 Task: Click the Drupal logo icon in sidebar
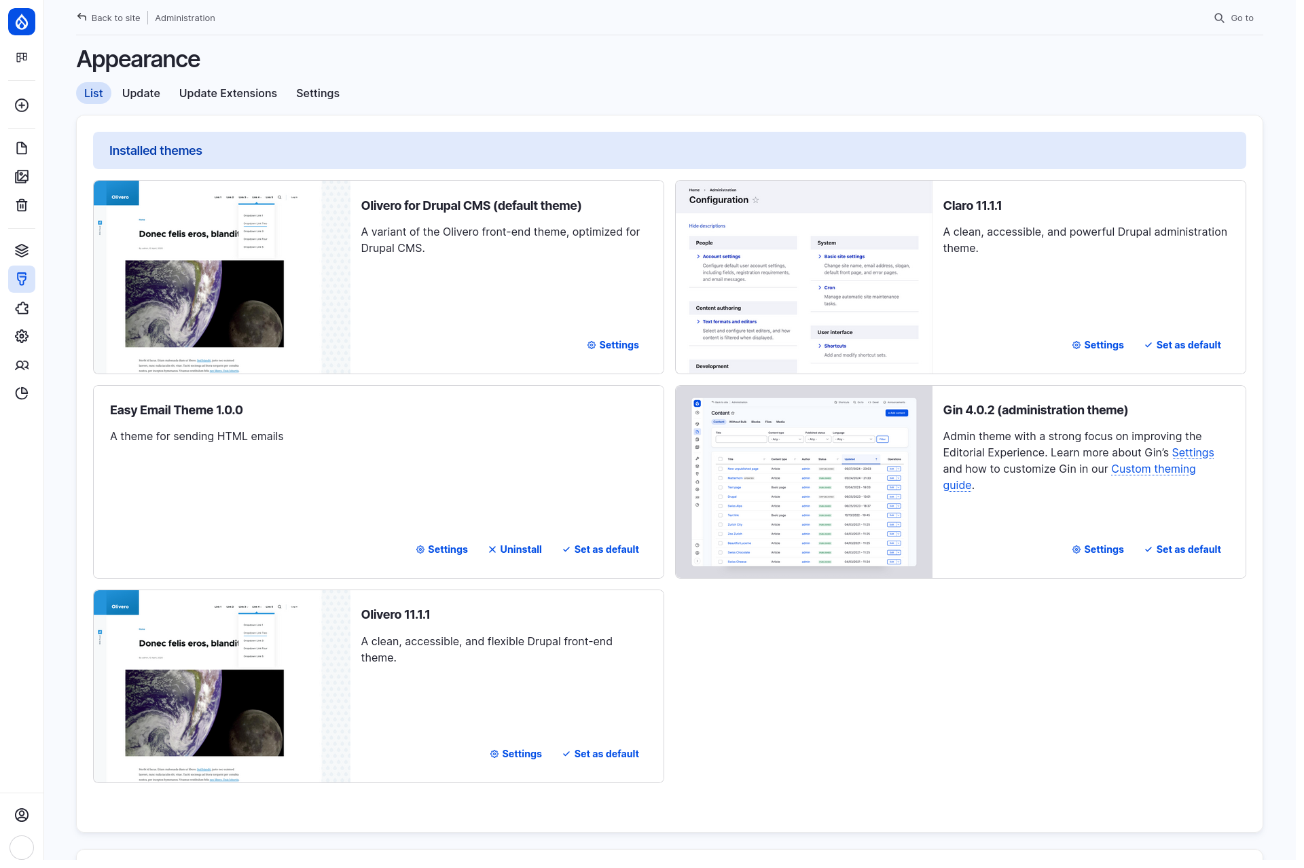point(21,21)
